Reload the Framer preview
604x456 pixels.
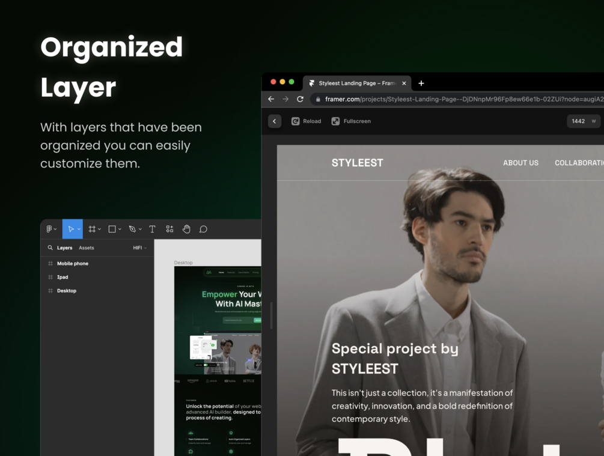307,121
